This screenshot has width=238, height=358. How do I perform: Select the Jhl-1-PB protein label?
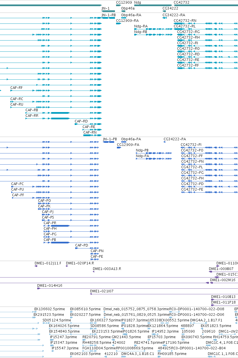(110, 139)
